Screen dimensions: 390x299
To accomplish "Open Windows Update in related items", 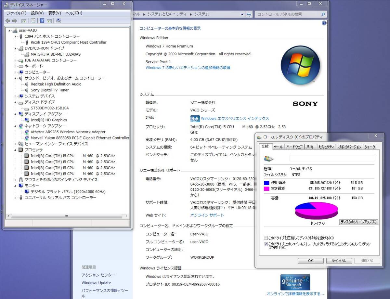I will click(x=96, y=283).
